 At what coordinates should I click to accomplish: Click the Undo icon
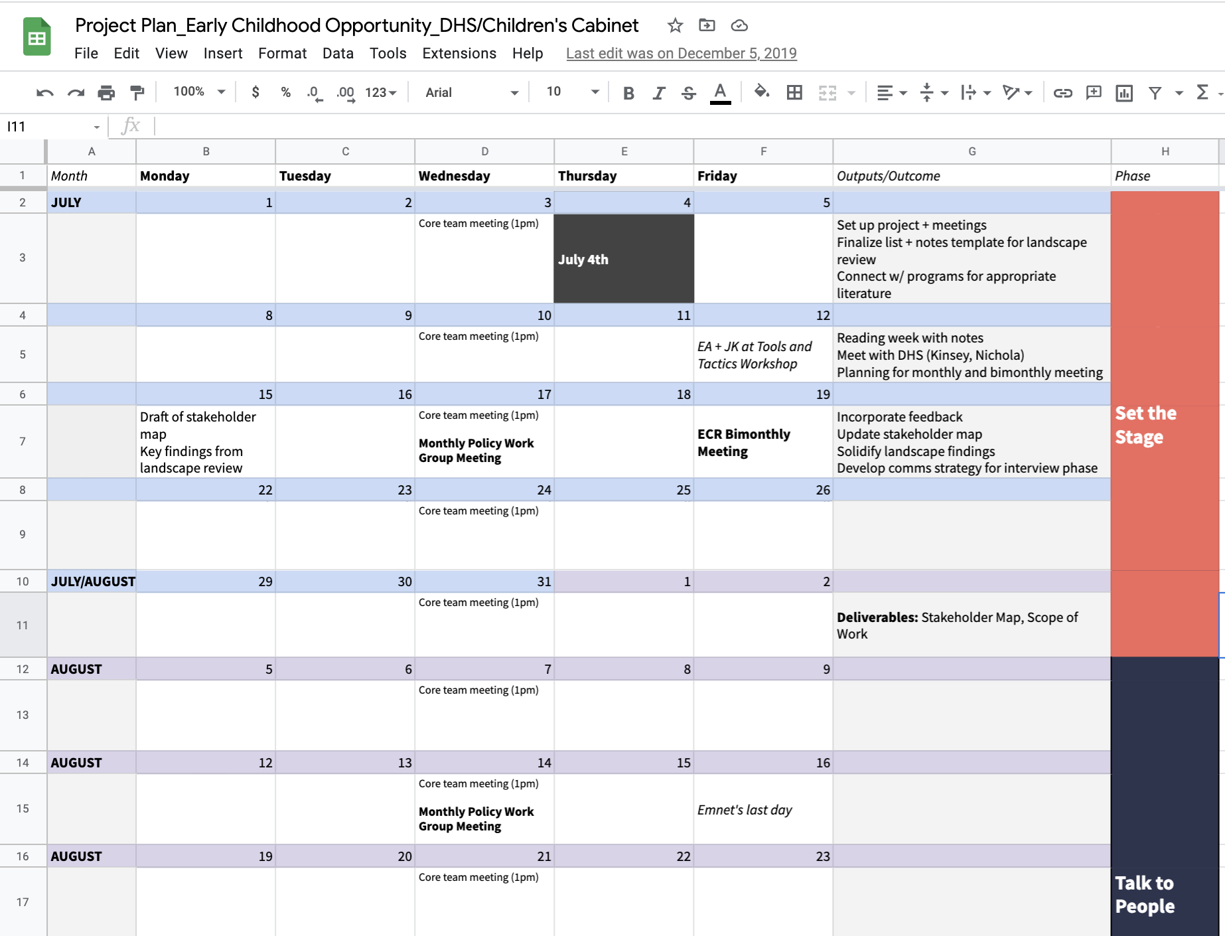point(44,93)
